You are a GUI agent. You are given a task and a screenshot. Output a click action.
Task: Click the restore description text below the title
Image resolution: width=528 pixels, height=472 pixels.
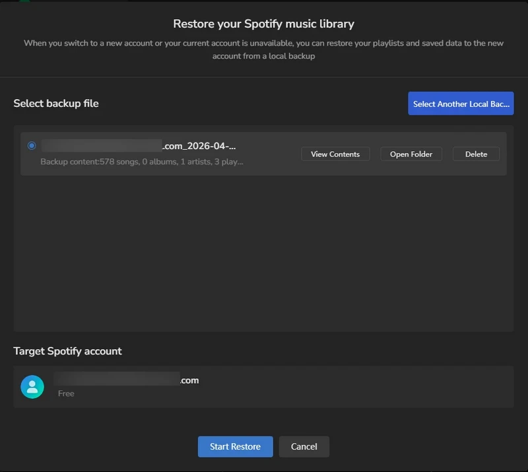264,50
